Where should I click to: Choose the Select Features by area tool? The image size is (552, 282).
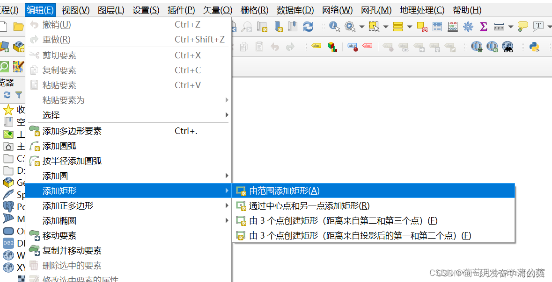tap(374, 27)
